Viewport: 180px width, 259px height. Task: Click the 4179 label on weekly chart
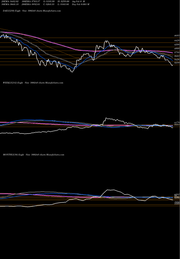(177, 123)
